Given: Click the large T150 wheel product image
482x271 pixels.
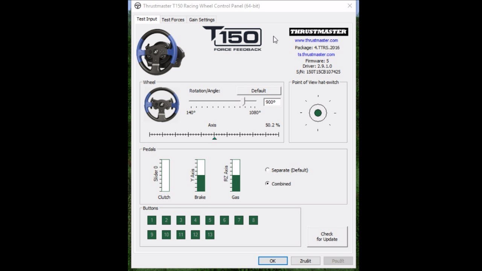Looking at the screenshot, I should (x=160, y=52).
